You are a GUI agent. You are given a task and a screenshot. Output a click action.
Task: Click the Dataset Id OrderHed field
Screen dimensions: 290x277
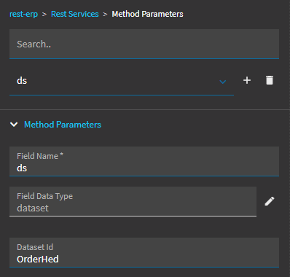click(144, 252)
